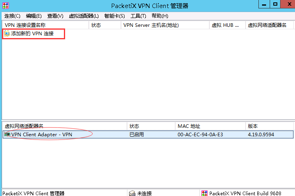The image size is (295, 196).
Task: Click 未连接 status bar text
Action: pos(144,193)
